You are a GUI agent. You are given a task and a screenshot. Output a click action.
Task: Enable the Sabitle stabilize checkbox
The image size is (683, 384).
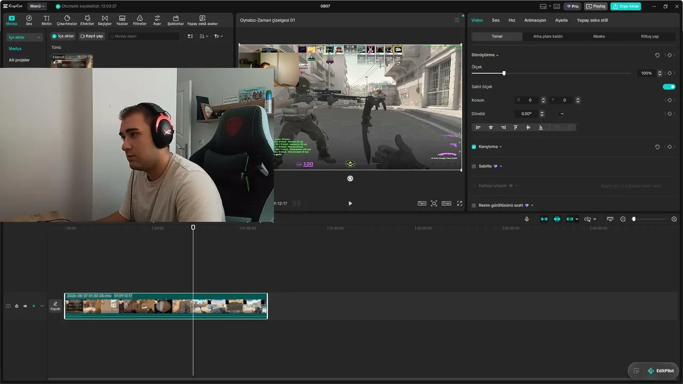[x=474, y=166]
